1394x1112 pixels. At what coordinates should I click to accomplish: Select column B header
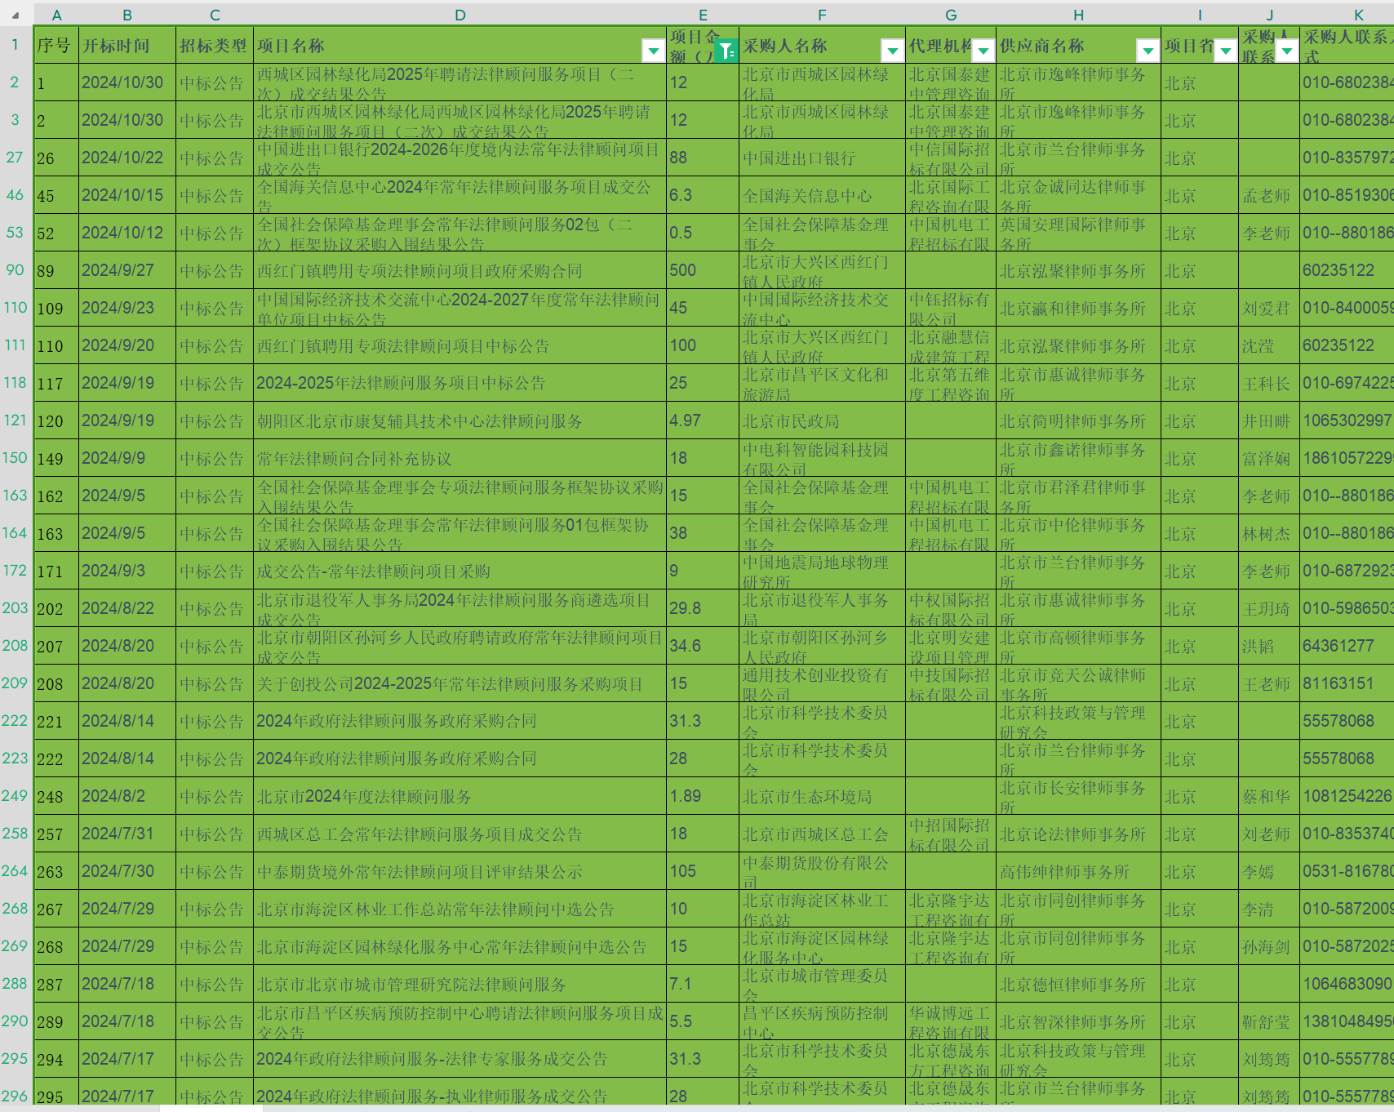click(x=127, y=15)
